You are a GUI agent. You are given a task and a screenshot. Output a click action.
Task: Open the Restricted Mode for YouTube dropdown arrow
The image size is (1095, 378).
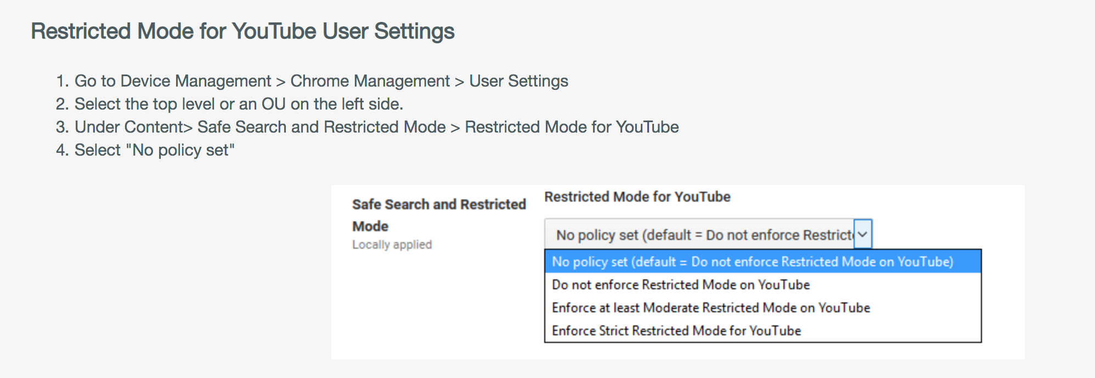[x=863, y=234]
